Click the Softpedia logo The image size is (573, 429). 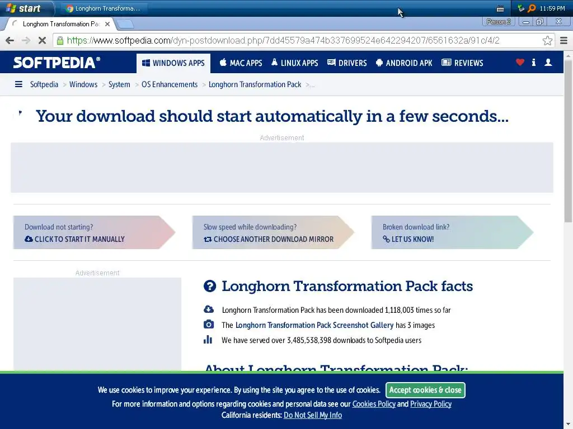tap(57, 63)
